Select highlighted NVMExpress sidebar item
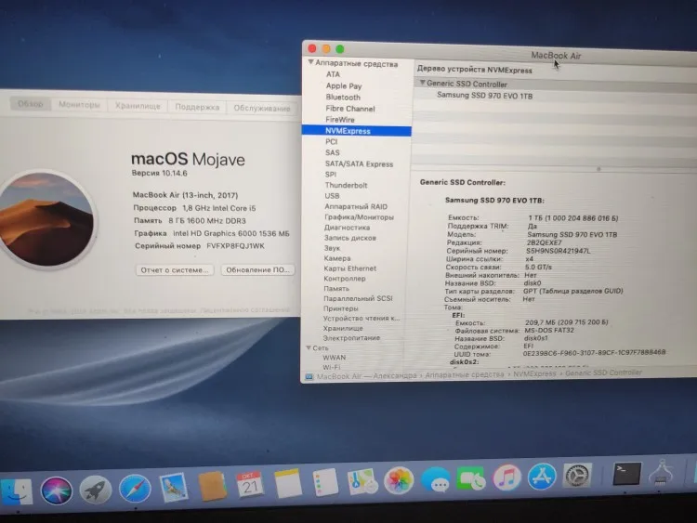 [357, 131]
